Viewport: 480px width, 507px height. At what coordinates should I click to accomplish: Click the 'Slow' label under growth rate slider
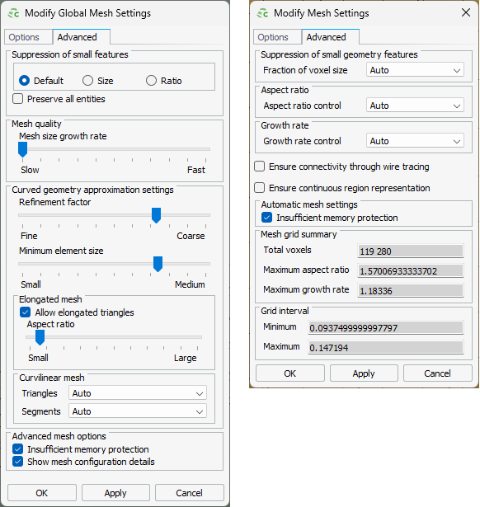click(30, 170)
